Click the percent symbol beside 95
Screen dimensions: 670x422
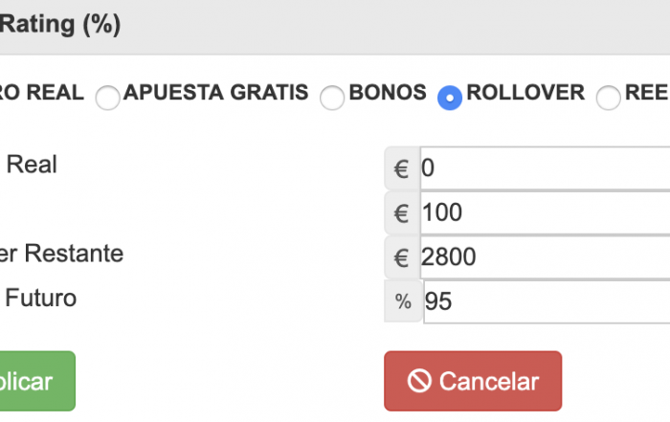tap(403, 301)
